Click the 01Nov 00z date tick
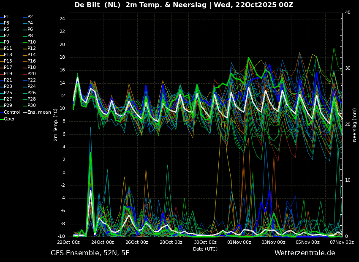This screenshot has height=262, width=359. pyautogui.click(x=239, y=243)
